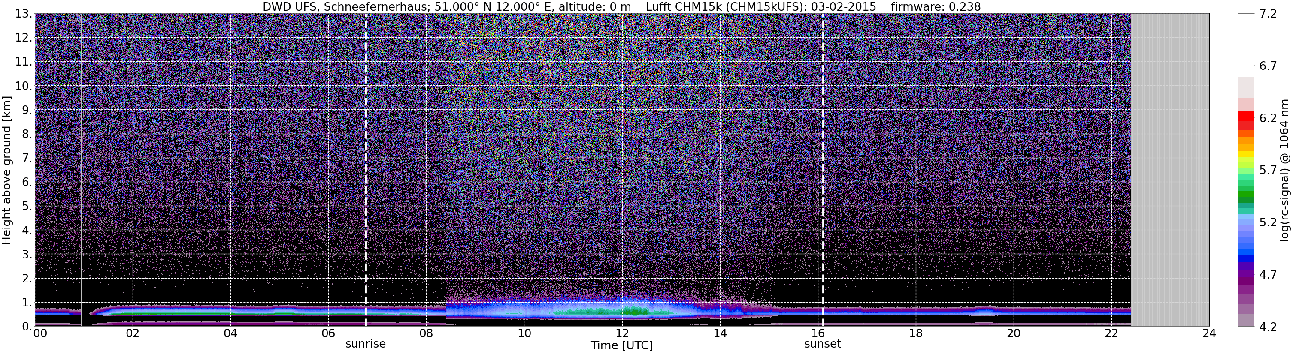Click the dashed sunrise line on the plot
1293x354 pixels.
click(366, 170)
